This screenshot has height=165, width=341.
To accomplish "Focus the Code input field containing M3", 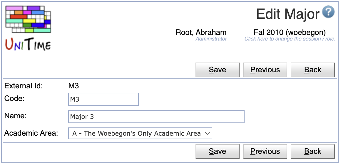I will coord(103,99).
